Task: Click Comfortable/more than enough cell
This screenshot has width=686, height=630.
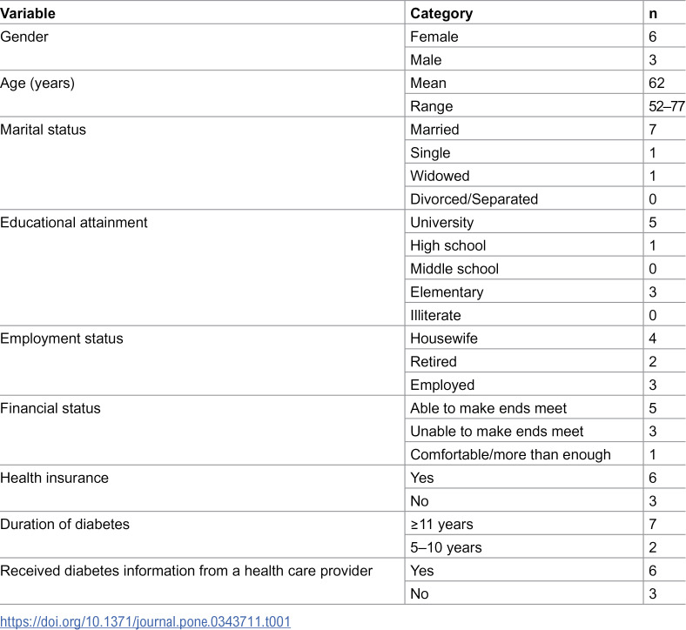Action: point(510,455)
